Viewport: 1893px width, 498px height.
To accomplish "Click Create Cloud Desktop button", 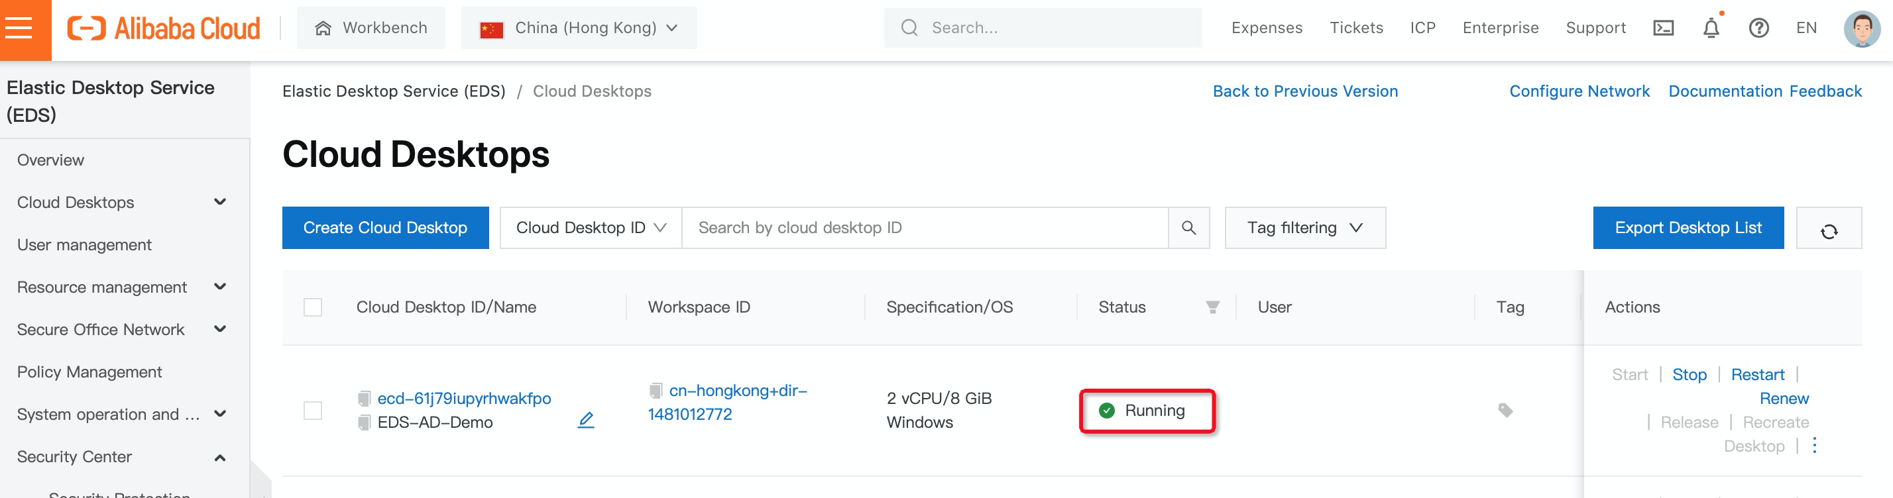I will pos(385,228).
